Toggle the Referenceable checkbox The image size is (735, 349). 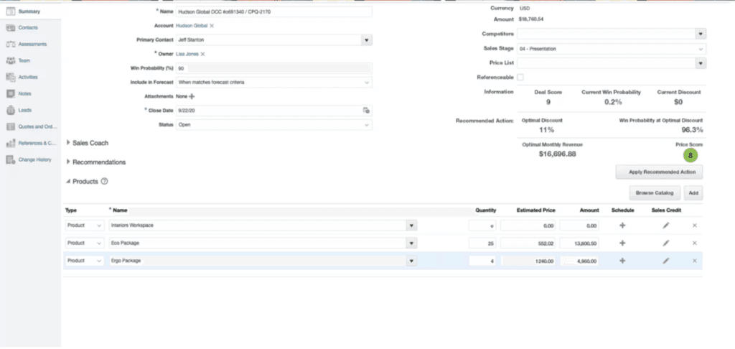[x=520, y=78]
